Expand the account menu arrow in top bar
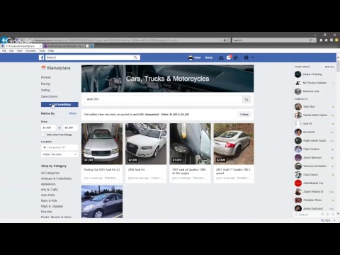Screen dimensions: 340x255 (x=253, y=57)
